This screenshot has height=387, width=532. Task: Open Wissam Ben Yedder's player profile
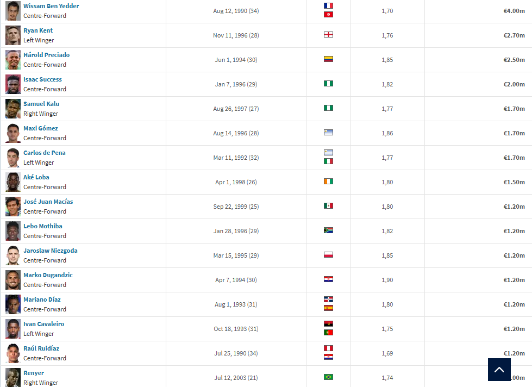[x=51, y=6]
